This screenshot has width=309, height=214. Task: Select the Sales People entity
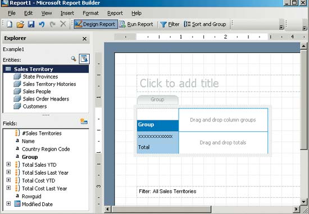37,92
